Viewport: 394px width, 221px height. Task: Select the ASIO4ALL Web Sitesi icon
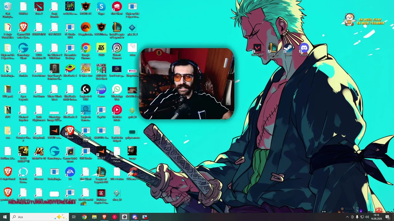pyautogui.click(x=101, y=72)
